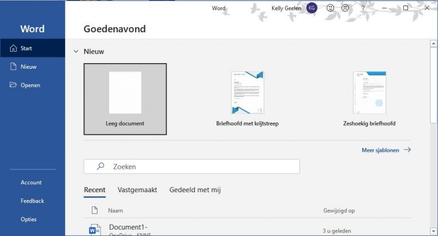Open Account settings
Screen dimensions: 438x236
[x=31, y=182]
